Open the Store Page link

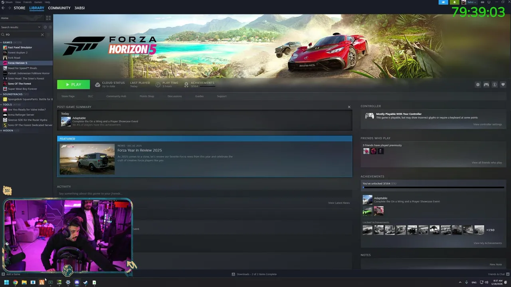(x=68, y=96)
